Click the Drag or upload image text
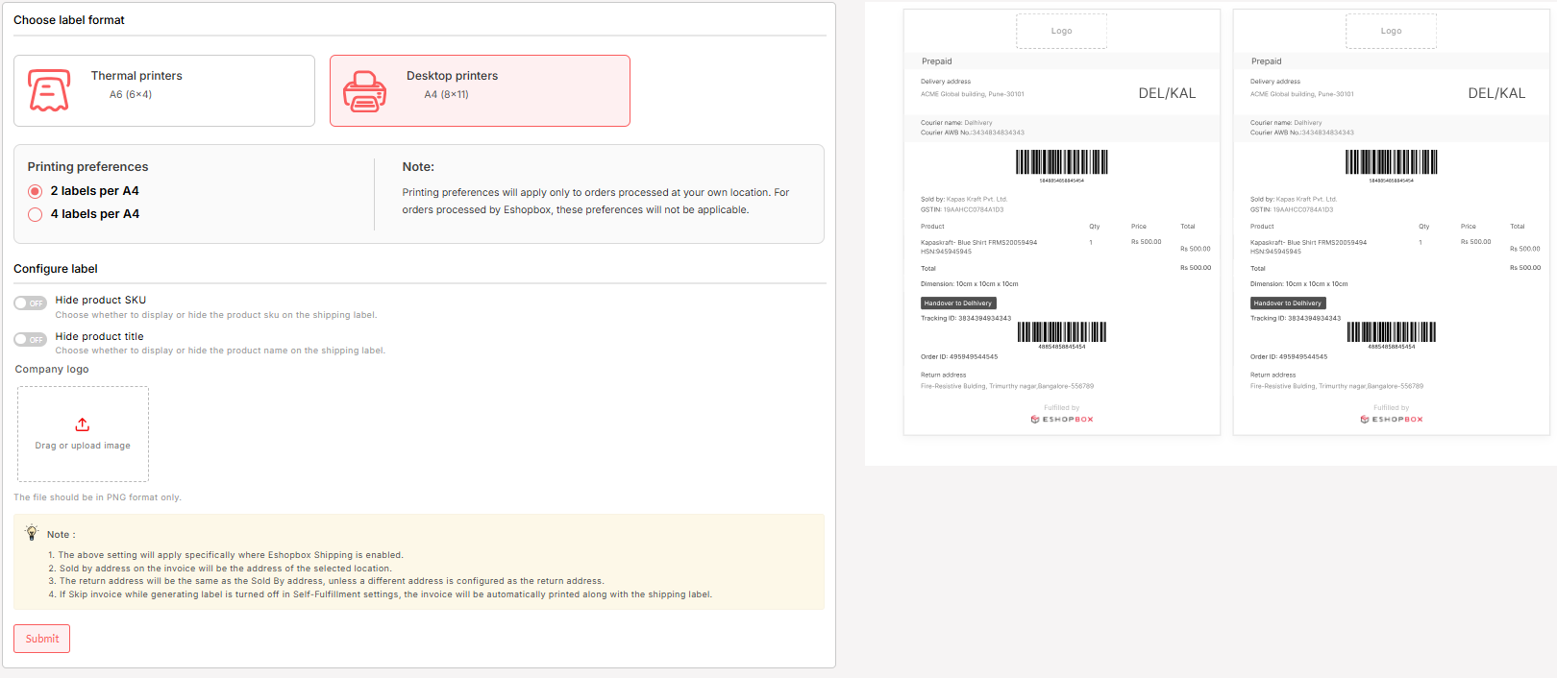Viewport: 1557px width, 678px height. [83, 446]
